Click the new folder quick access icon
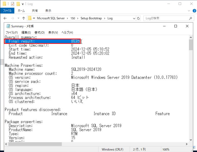This screenshot has height=152, width=197. pyautogui.click(x=18, y=4)
